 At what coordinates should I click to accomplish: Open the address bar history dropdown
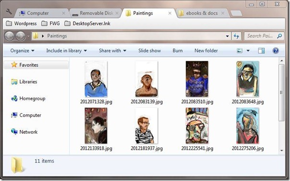(x=227, y=36)
